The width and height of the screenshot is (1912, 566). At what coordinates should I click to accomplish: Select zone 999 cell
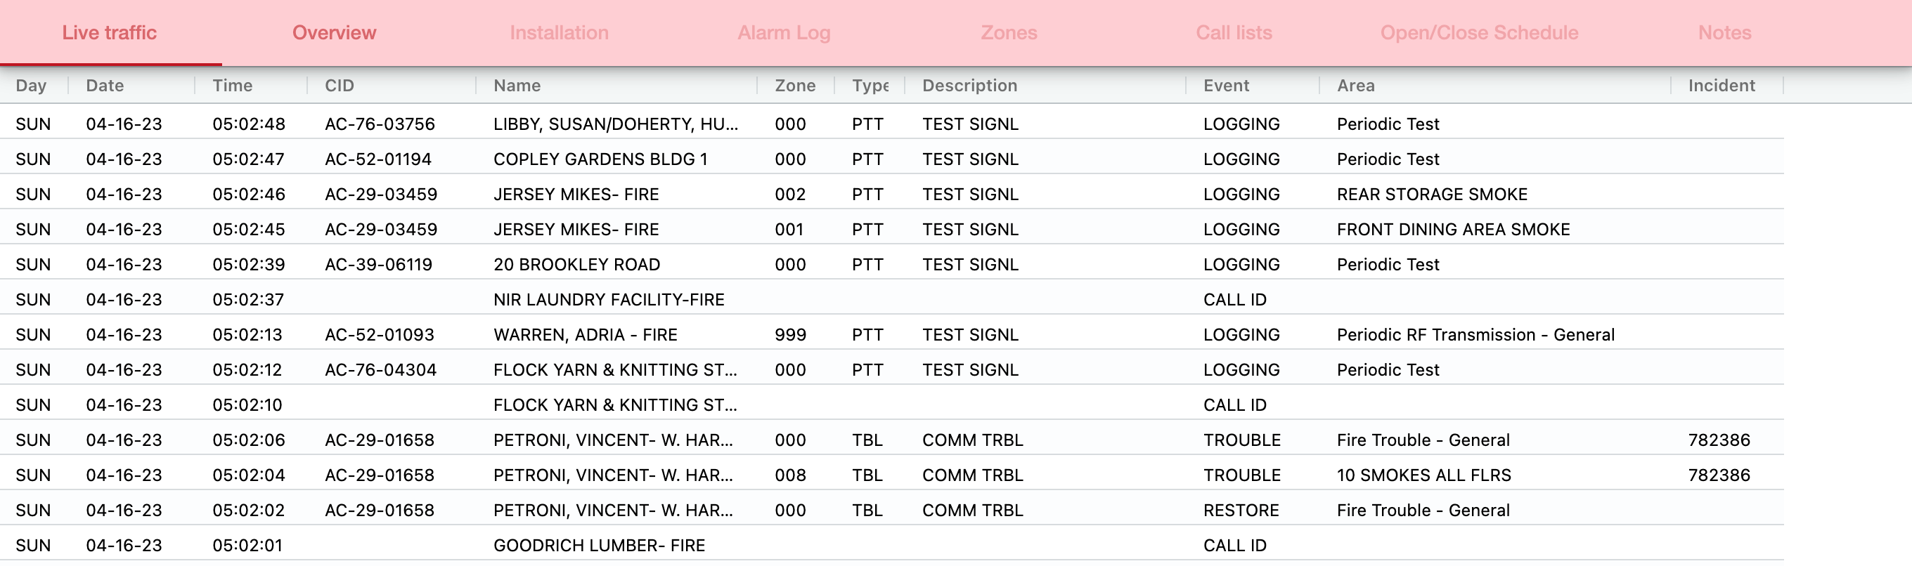pyautogui.click(x=791, y=334)
